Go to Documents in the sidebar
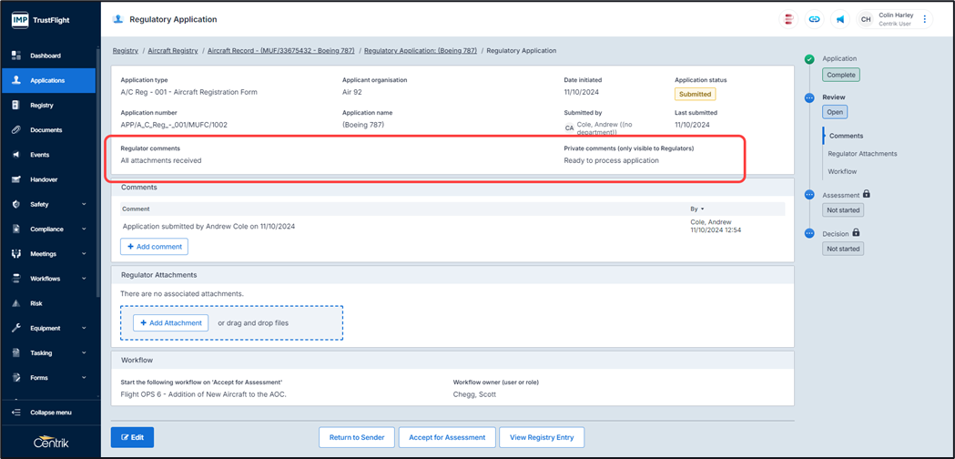Image resolution: width=955 pixels, height=459 pixels. tap(46, 130)
